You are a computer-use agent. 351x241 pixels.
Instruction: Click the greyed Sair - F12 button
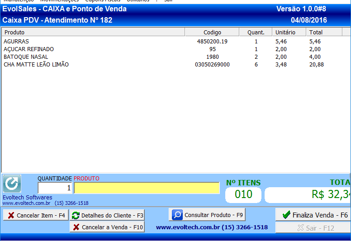313,228
